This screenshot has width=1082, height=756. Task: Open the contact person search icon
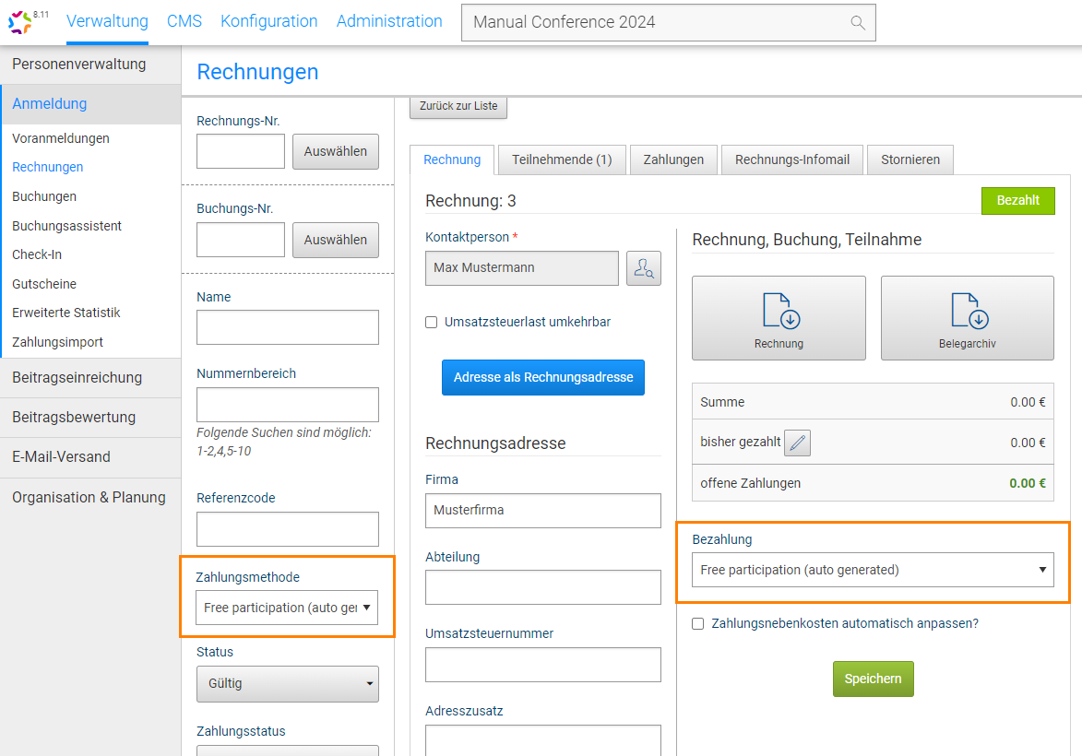coord(643,268)
